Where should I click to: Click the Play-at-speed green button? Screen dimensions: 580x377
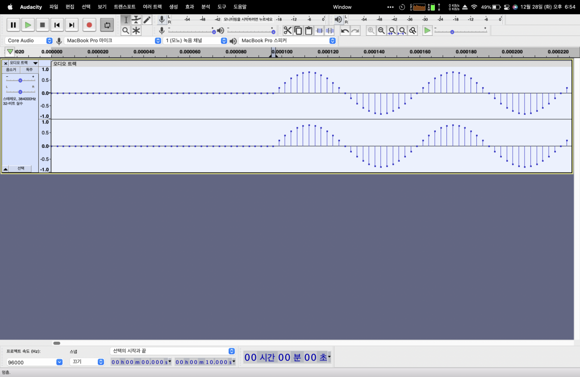tap(428, 30)
